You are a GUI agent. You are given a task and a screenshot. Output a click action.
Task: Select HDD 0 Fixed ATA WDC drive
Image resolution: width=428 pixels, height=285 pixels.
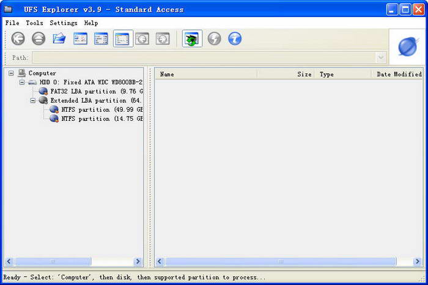[91, 82]
